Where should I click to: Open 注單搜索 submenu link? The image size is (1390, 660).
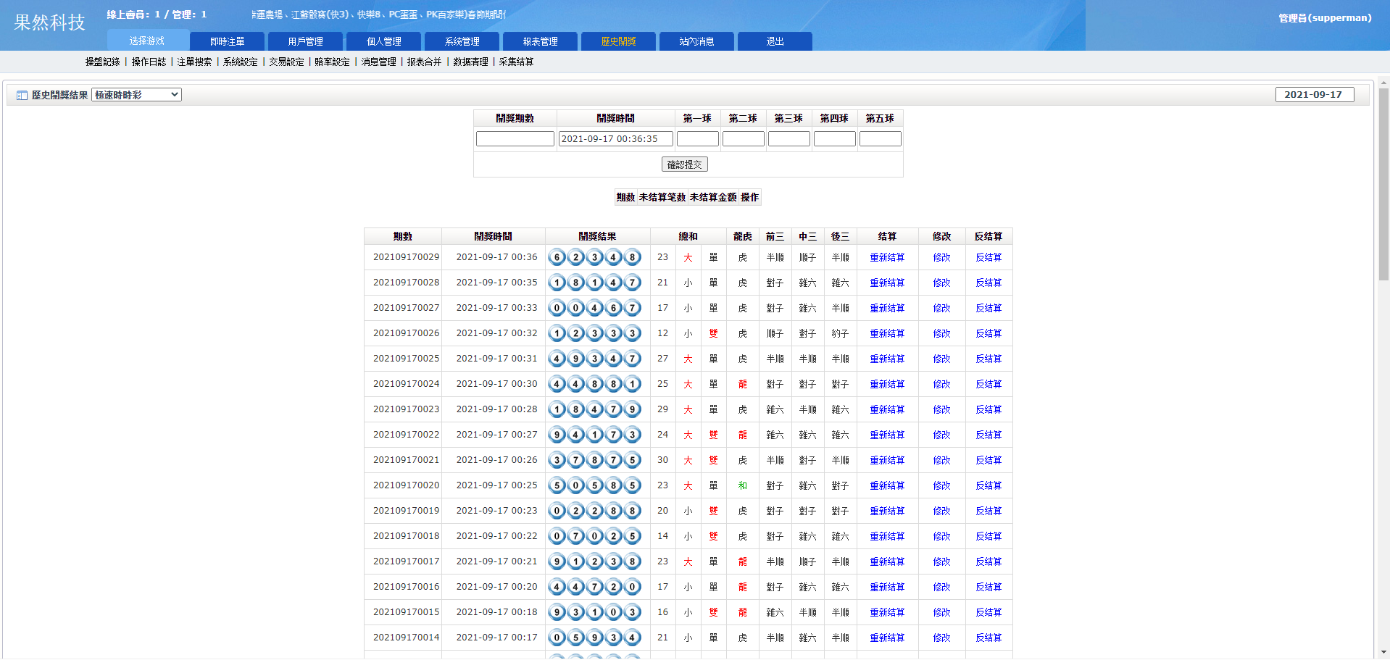194,62
